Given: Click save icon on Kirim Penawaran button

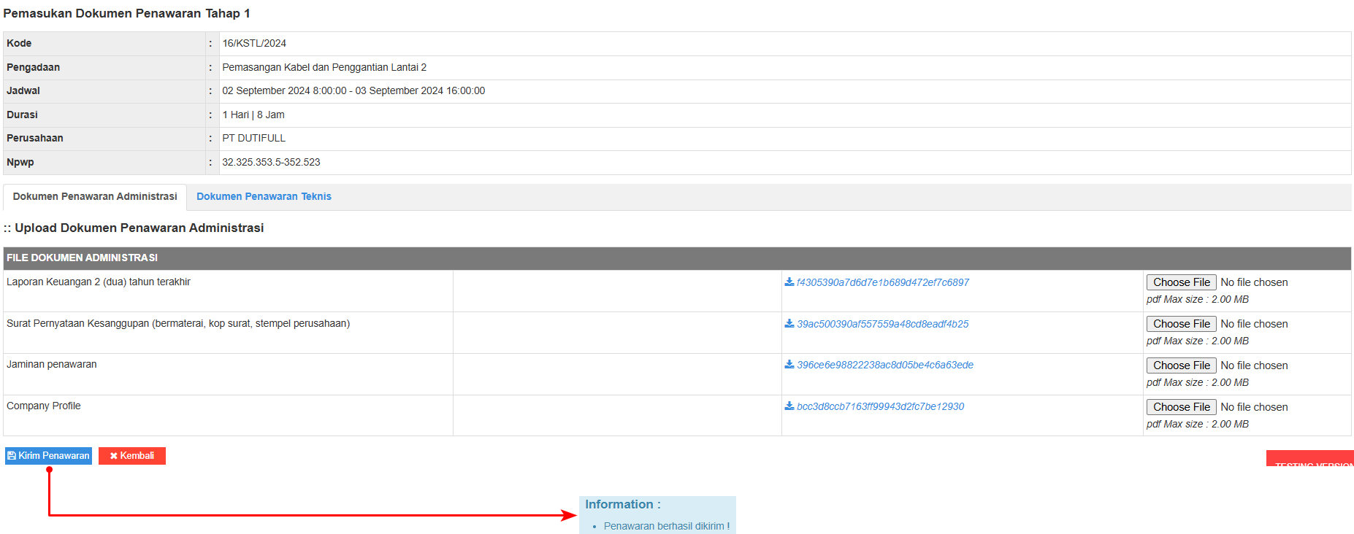Looking at the screenshot, I should pyautogui.click(x=12, y=456).
